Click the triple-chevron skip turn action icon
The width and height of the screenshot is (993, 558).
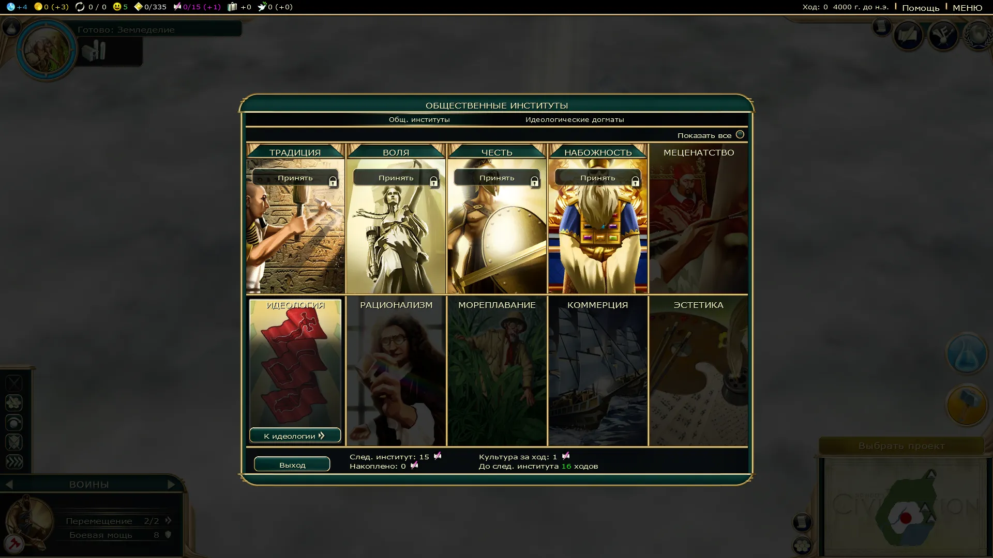click(14, 462)
